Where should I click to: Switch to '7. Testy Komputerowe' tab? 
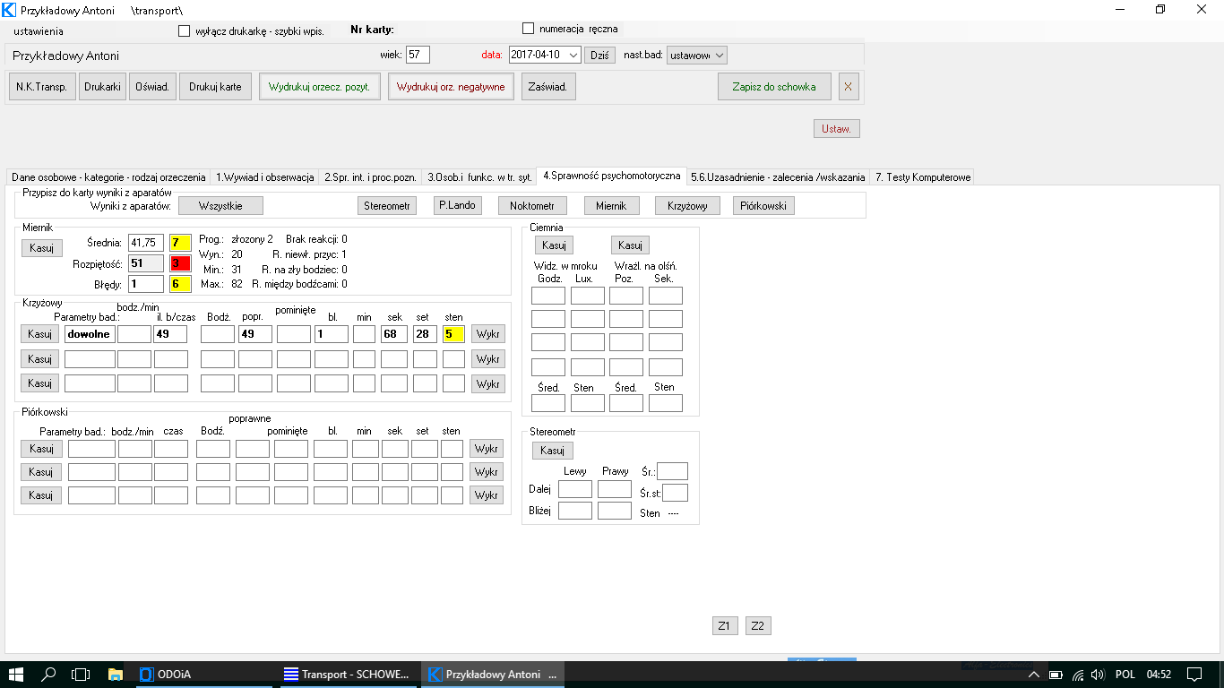(922, 177)
